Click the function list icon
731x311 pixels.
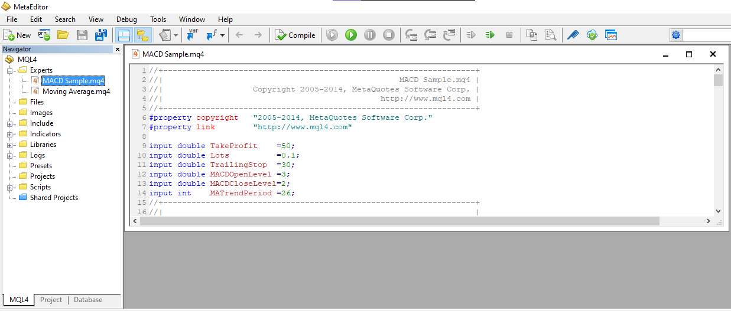(212, 35)
